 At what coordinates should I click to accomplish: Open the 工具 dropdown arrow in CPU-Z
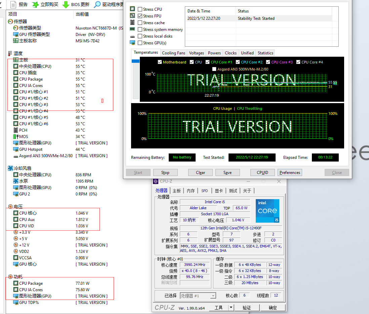[x=231, y=307]
